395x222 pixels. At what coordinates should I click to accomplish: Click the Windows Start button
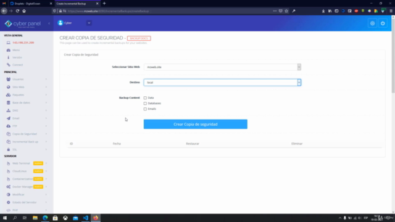point(5,218)
